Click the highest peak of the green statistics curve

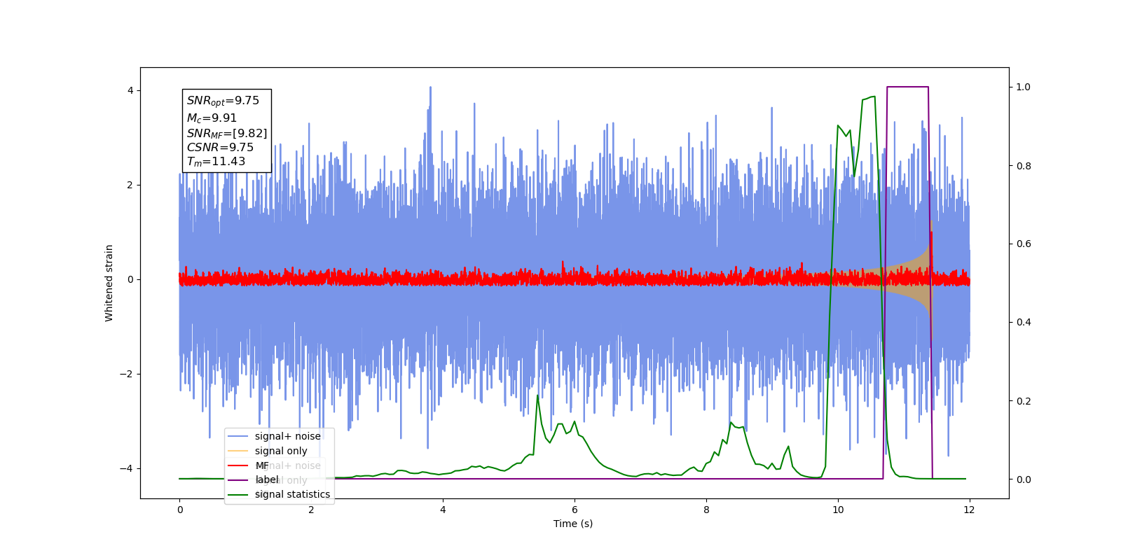(x=873, y=97)
